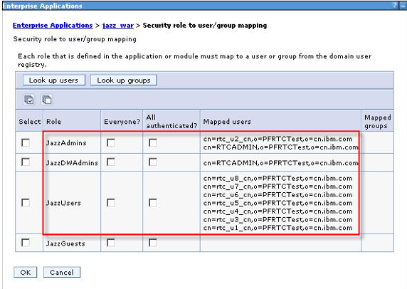Click the Select column header

pyautogui.click(x=30, y=121)
